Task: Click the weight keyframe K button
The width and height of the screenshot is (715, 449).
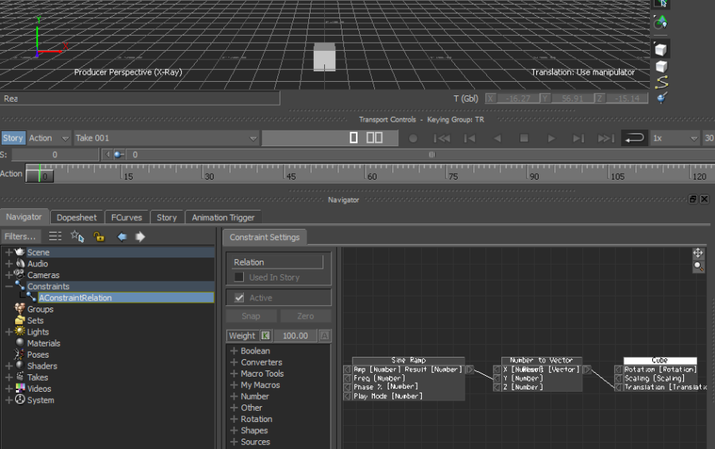Action: click(265, 335)
